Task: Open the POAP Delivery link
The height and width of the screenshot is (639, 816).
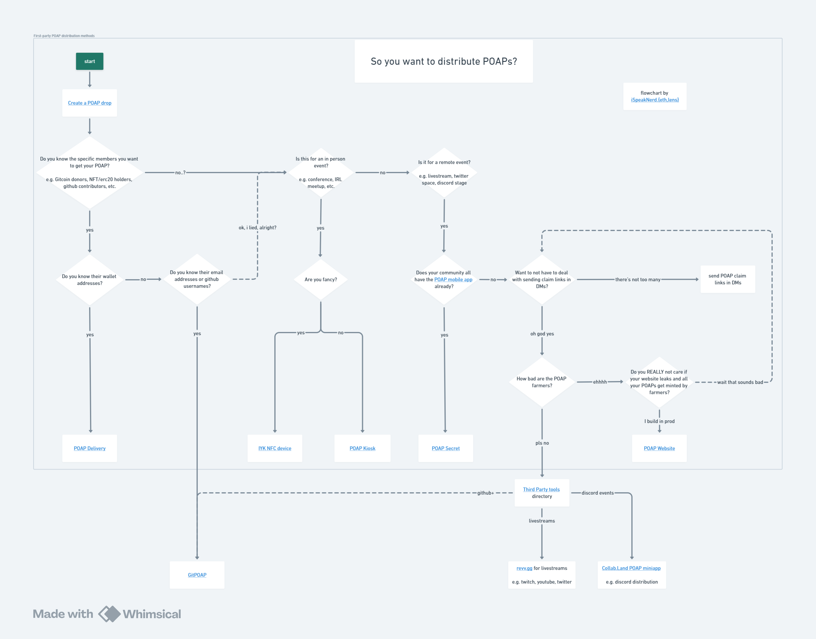Action: coord(89,448)
